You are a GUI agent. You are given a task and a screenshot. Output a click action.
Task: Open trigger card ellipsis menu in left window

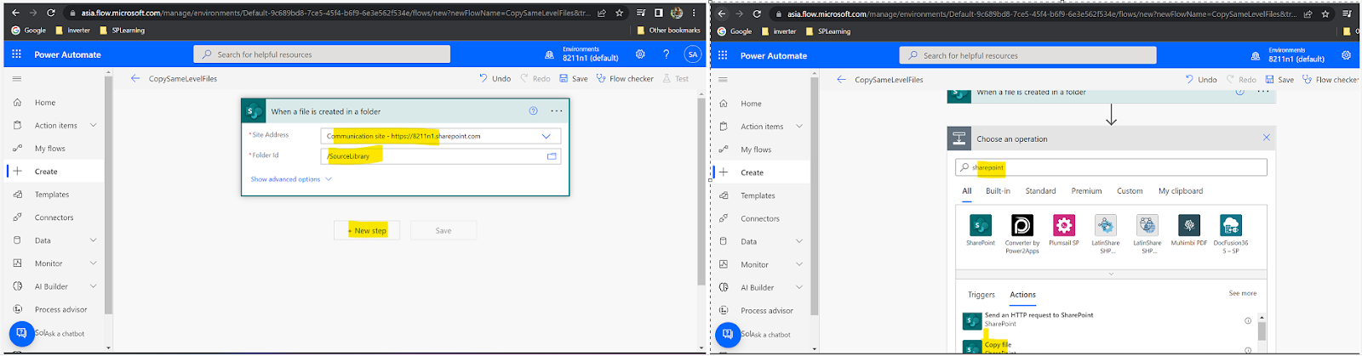(x=556, y=110)
